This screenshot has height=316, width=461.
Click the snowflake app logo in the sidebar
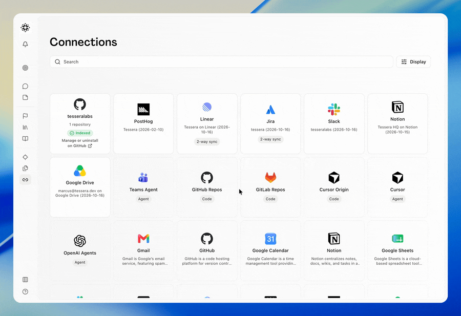coord(25,28)
